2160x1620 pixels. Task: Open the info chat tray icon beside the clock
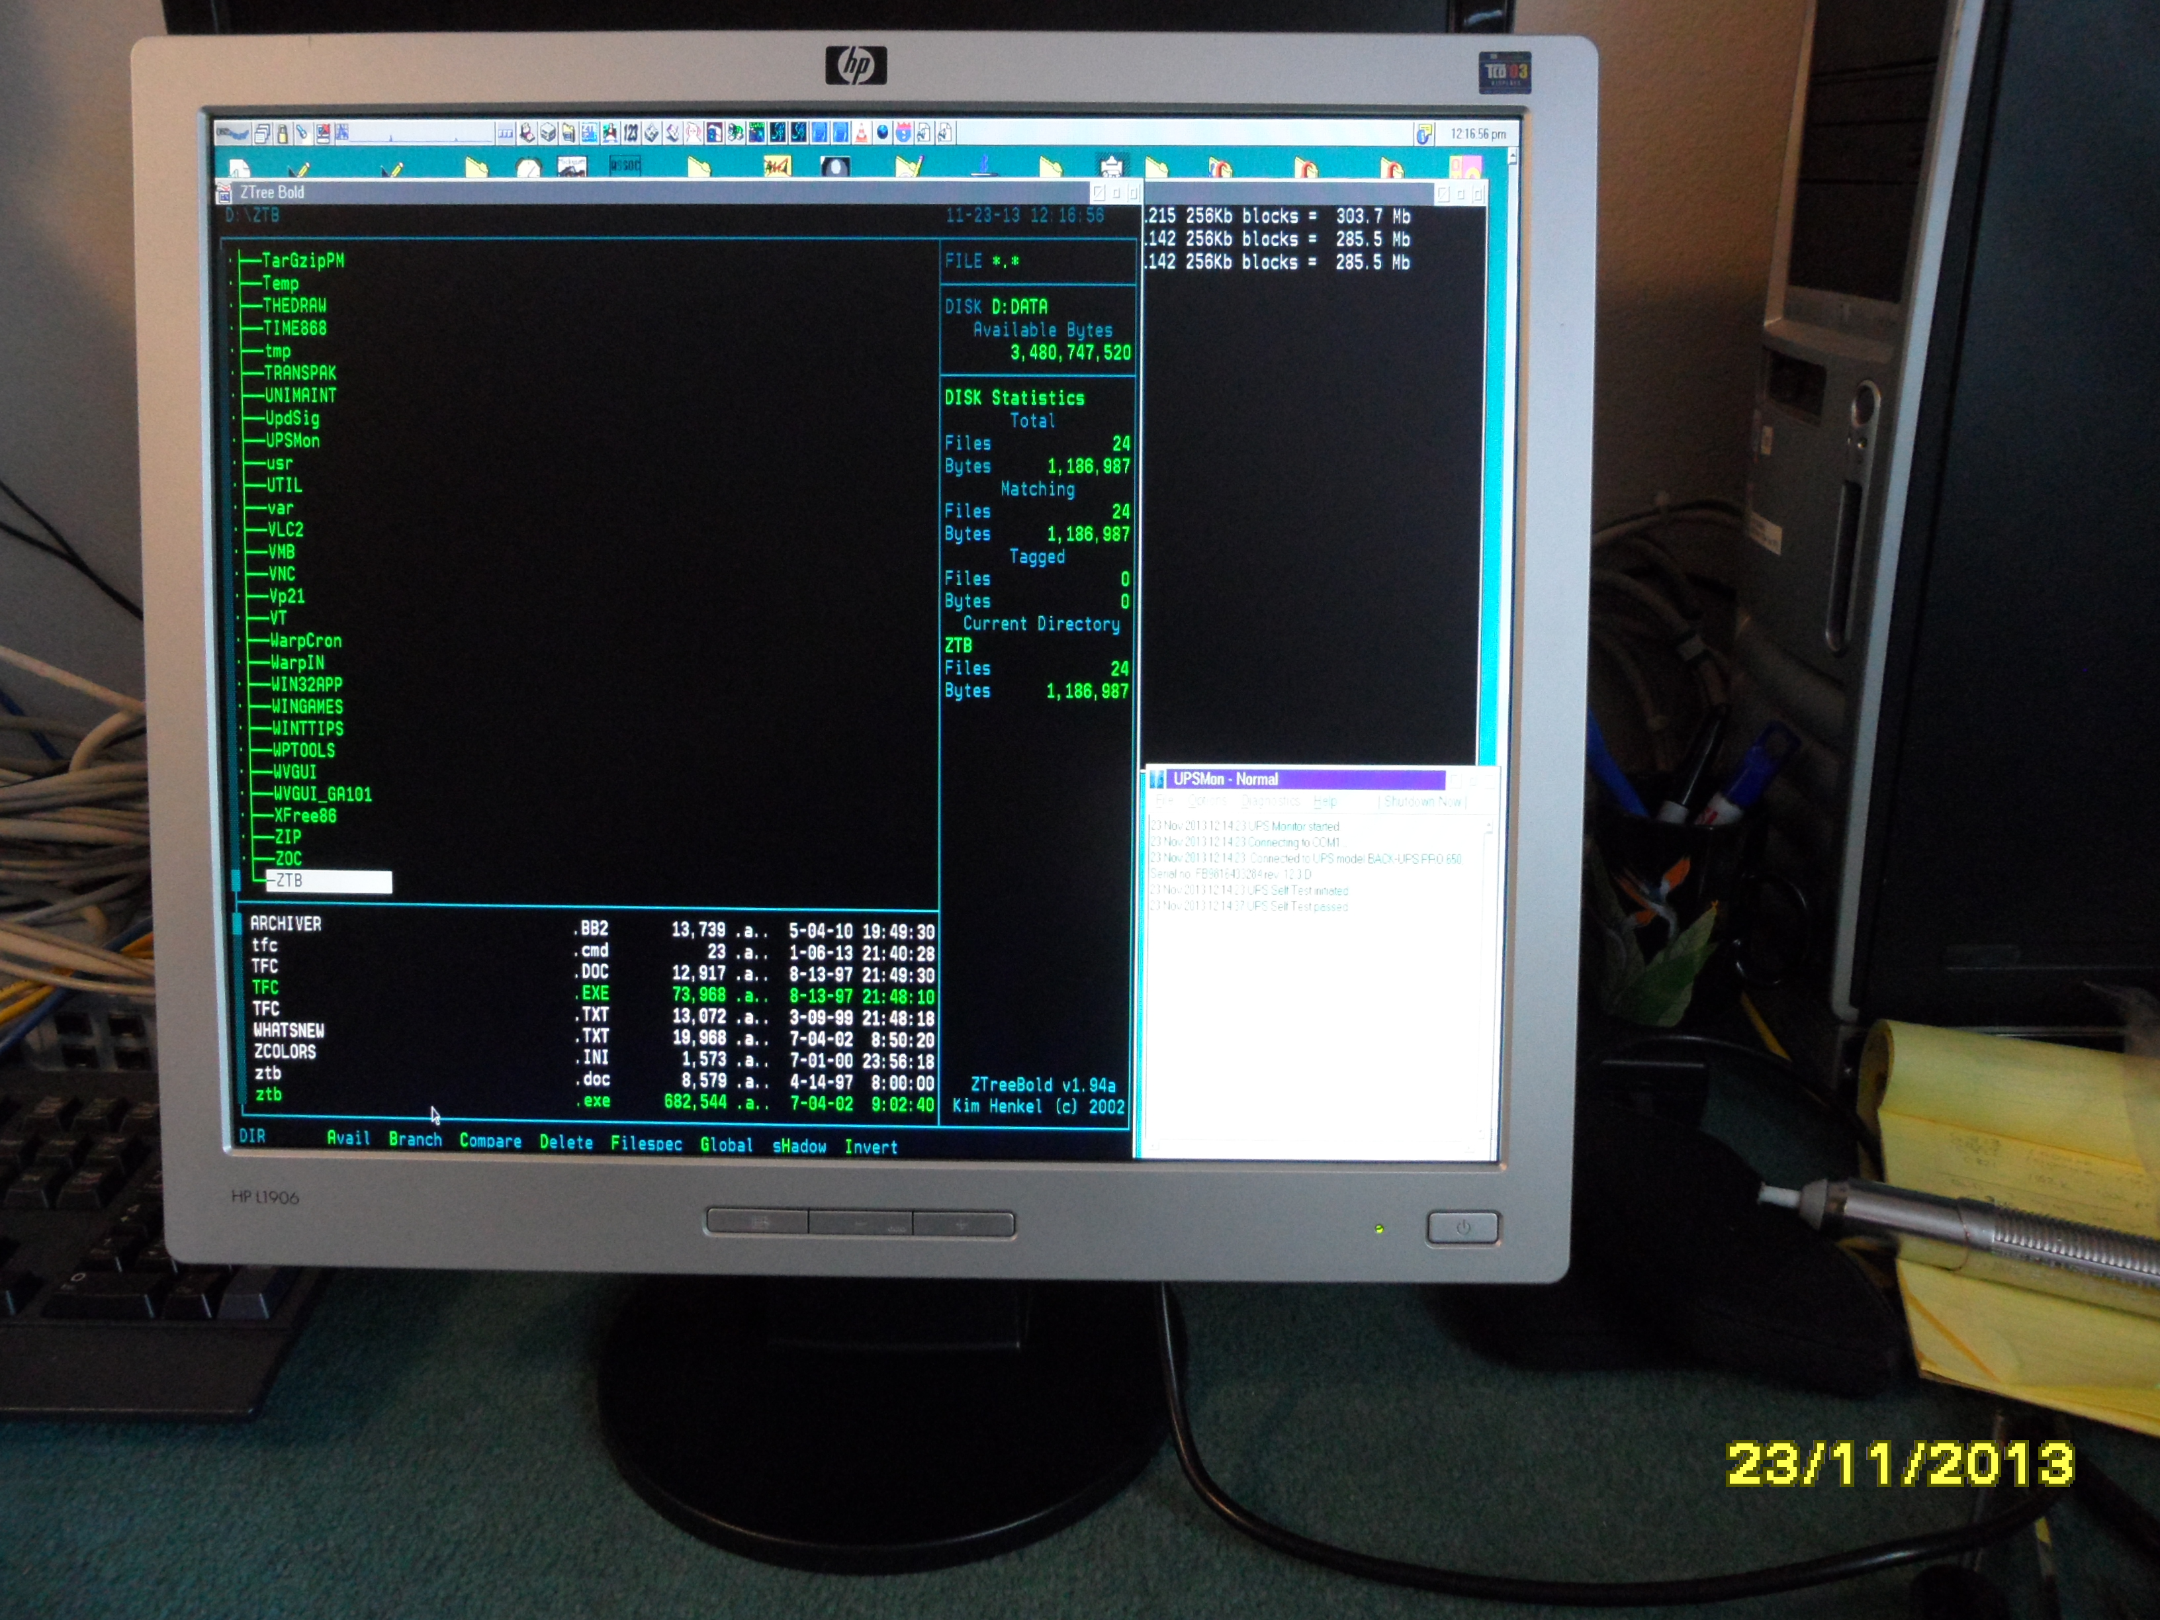1425,135
